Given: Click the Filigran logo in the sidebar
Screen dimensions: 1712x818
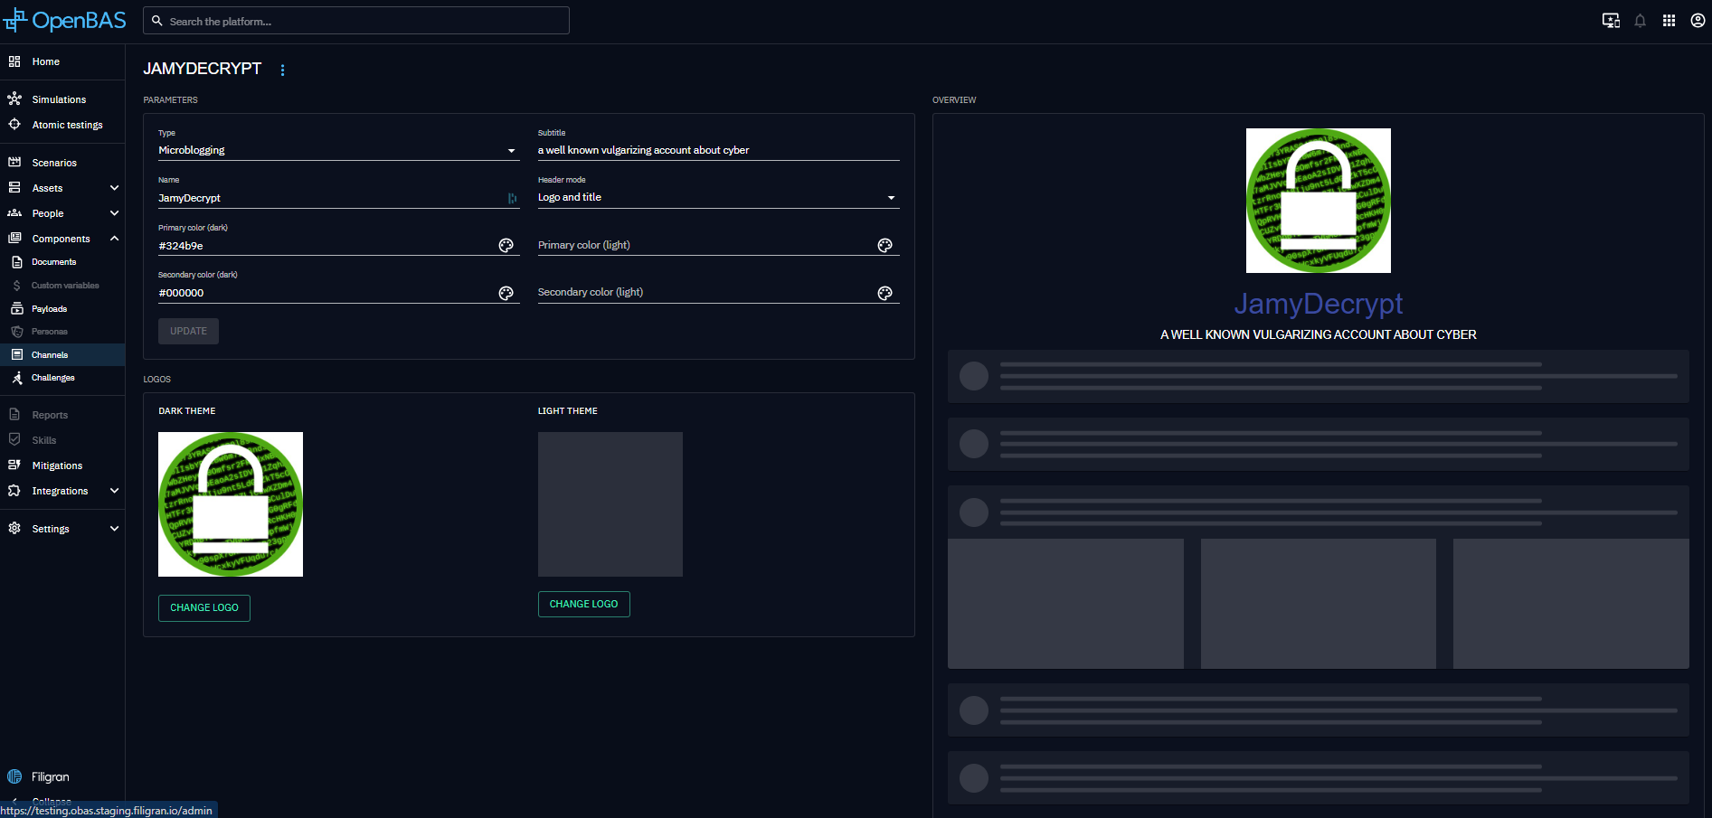Looking at the screenshot, I should click(x=39, y=776).
